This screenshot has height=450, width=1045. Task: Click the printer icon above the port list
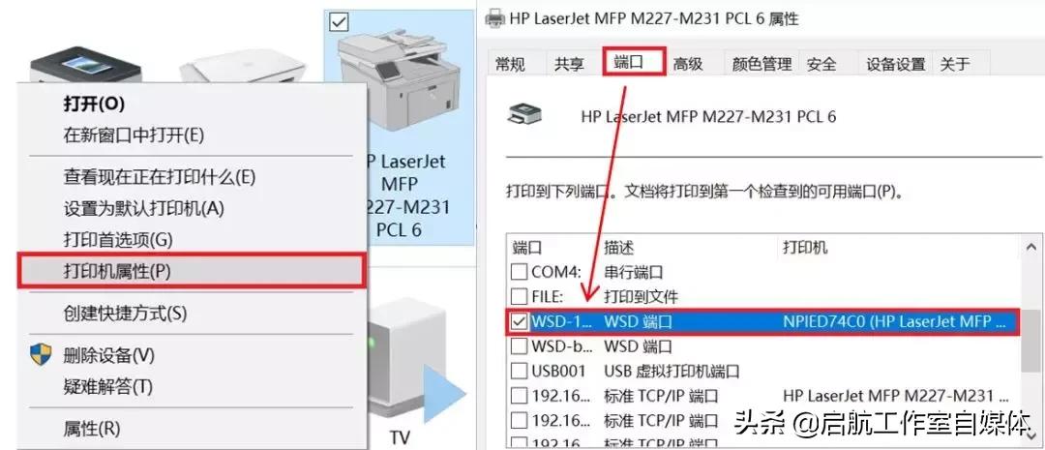click(x=524, y=114)
